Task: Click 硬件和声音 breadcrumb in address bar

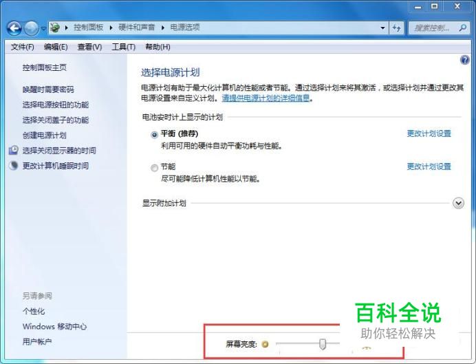Action: point(137,28)
